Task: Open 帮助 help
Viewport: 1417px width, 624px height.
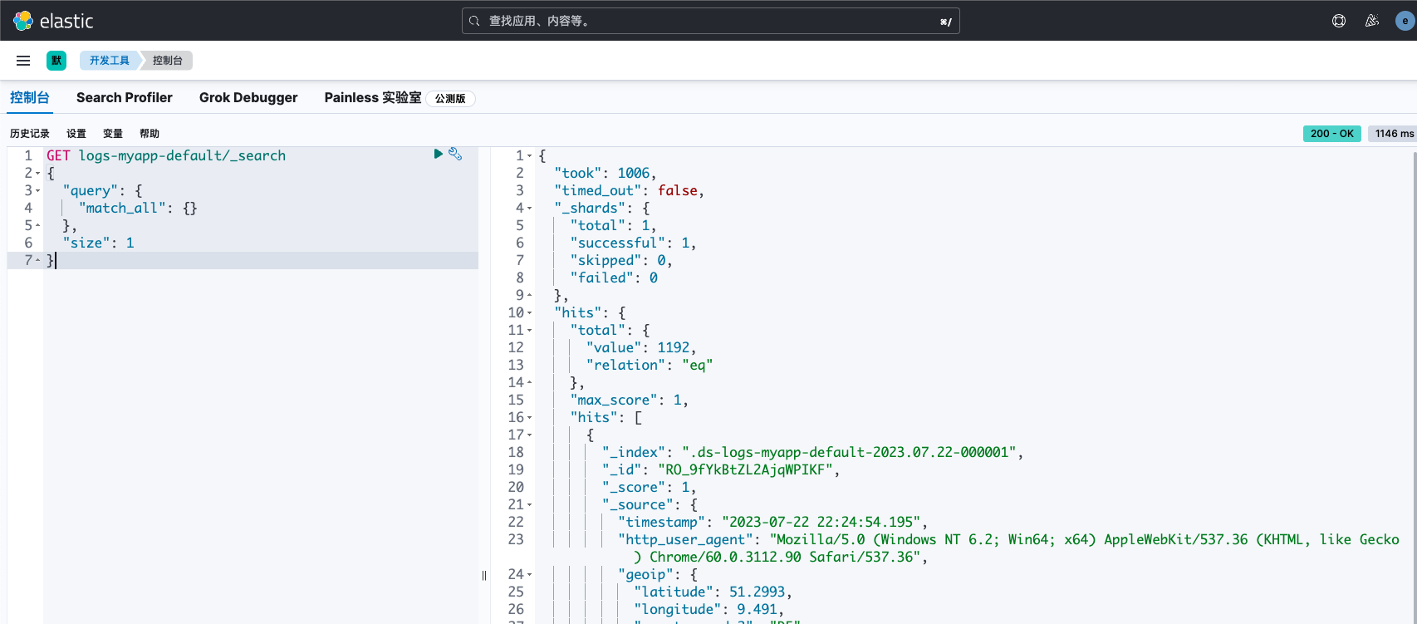Action: click(150, 134)
